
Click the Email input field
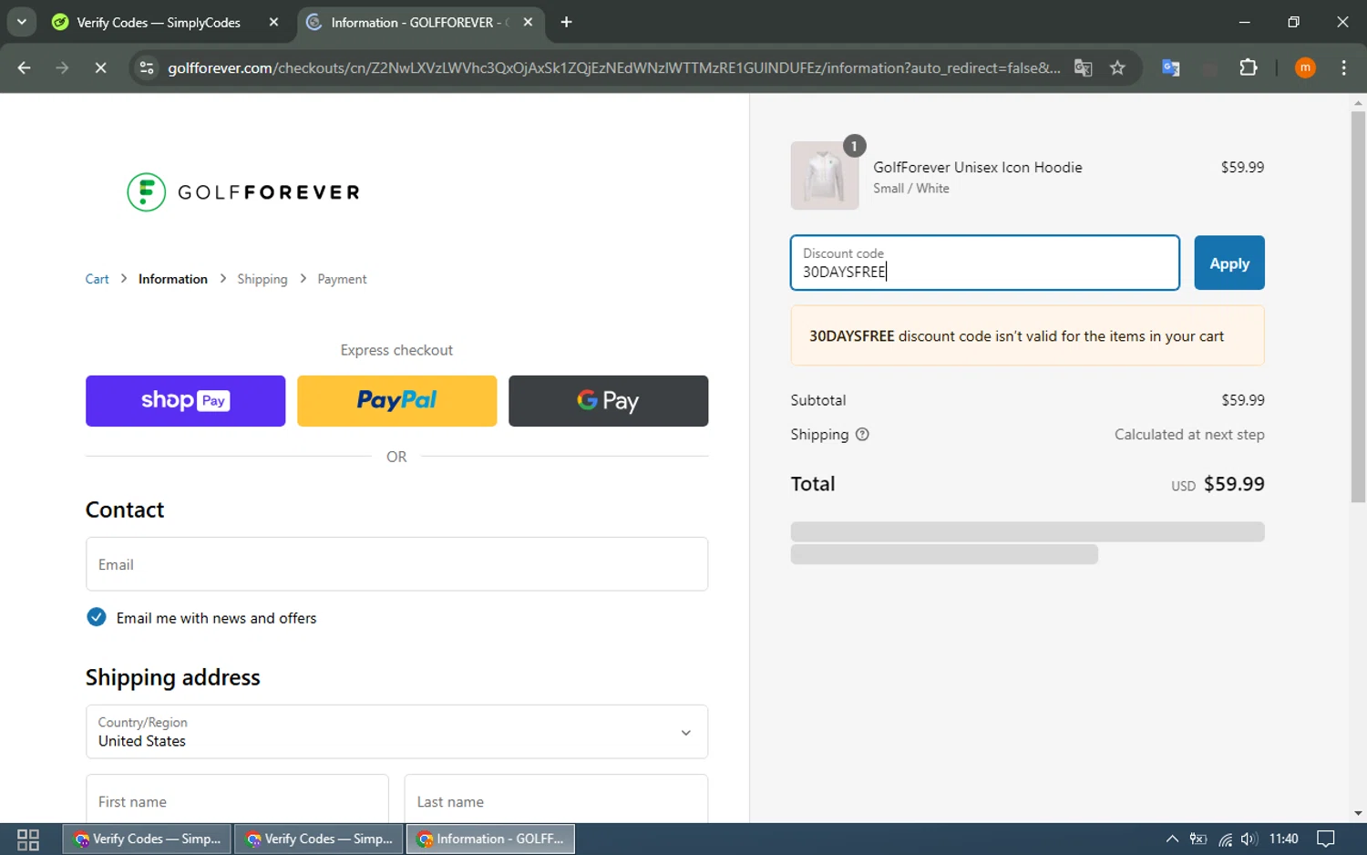396,564
